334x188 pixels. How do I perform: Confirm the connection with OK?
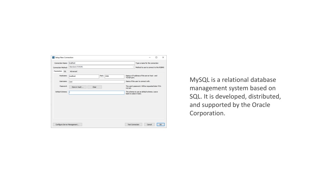point(160,124)
